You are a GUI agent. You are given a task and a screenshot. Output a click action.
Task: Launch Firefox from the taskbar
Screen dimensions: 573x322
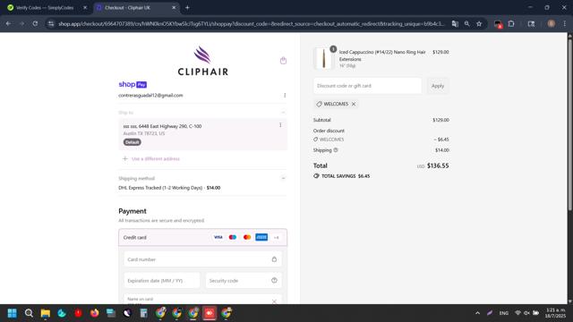pos(94,313)
